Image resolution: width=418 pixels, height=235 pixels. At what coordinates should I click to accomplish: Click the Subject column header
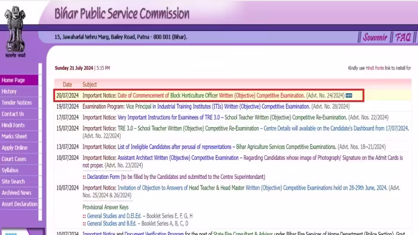tap(90, 84)
